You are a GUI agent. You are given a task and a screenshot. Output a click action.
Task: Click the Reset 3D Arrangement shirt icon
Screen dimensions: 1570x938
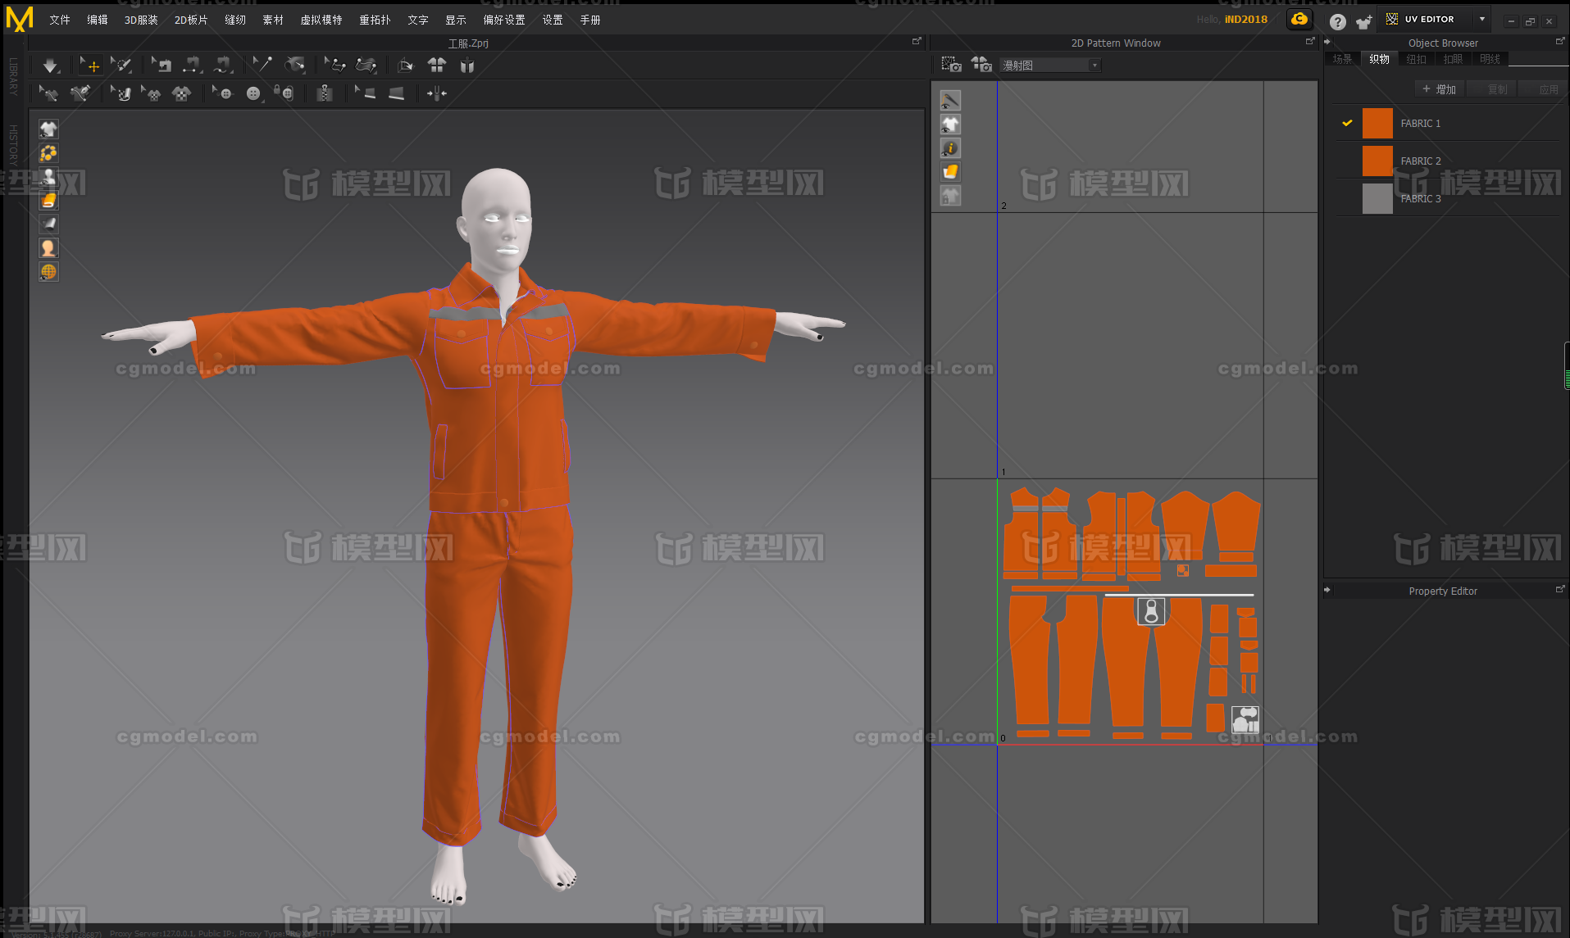coord(437,66)
